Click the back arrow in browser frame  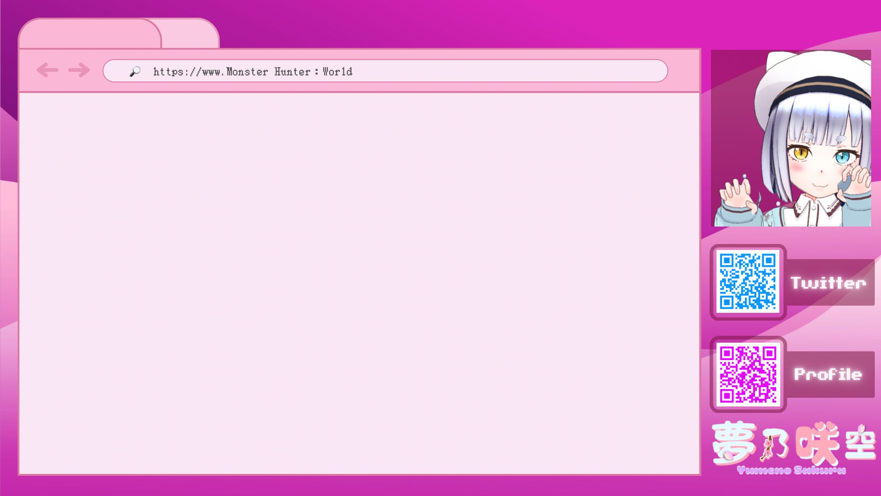pos(48,70)
